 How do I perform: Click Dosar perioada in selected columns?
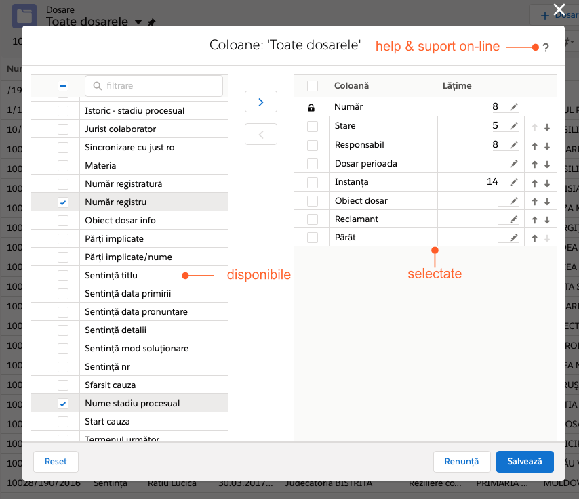pos(365,164)
